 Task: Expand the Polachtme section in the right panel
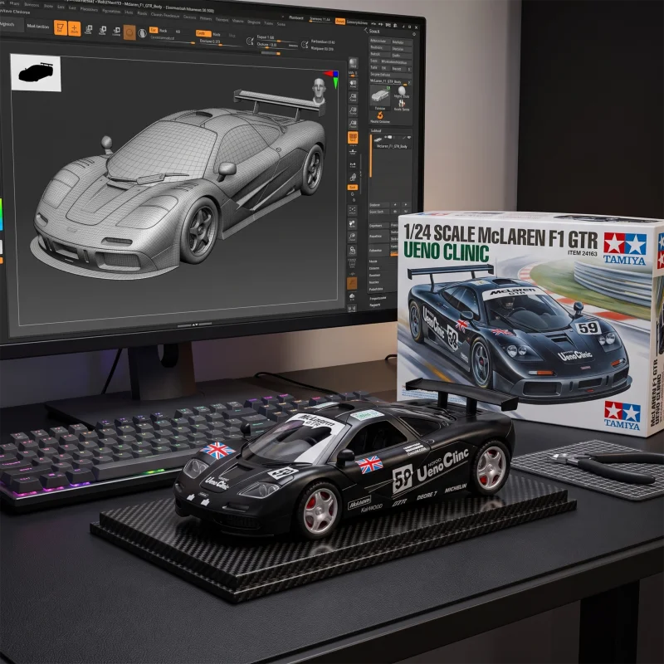coord(376,289)
